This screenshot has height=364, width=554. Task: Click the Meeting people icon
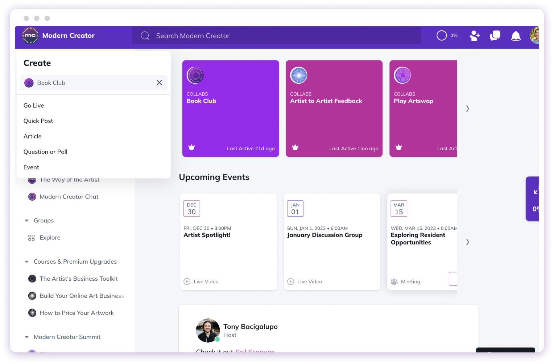(x=394, y=281)
